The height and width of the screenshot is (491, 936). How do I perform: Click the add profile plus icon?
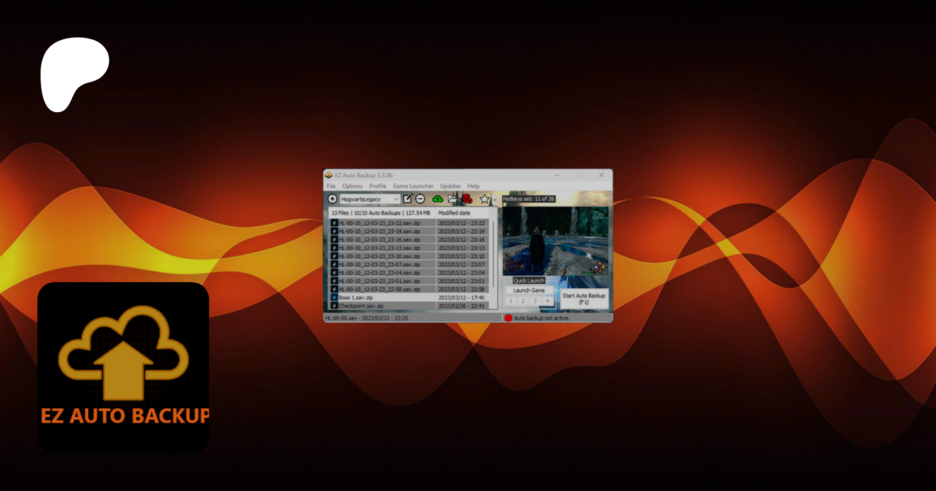coord(332,199)
